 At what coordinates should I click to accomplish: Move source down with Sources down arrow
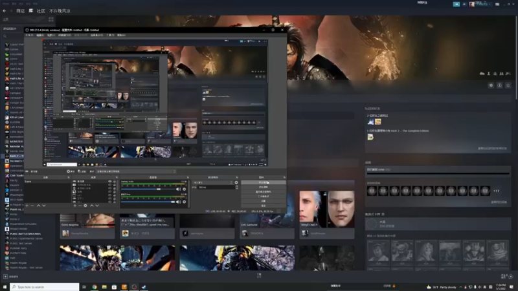pyautogui.click(x=97, y=206)
